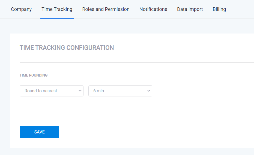This screenshot has width=254, height=155.
Task: Click the Time Tracking Configuration heading
Action: tap(67, 48)
